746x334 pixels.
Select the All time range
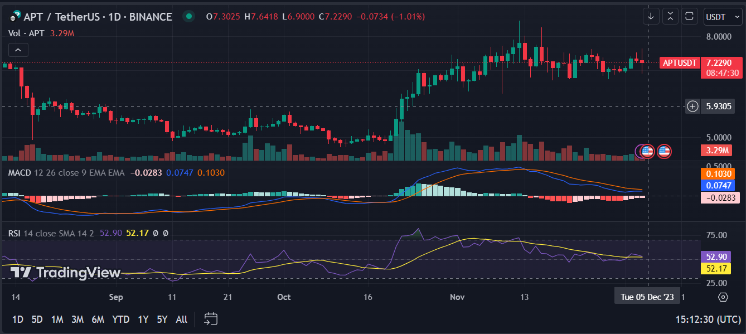[x=181, y=320]
